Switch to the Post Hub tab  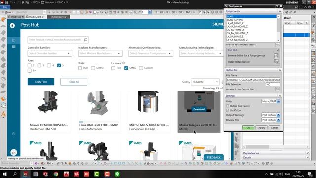[x=16, y=17]
